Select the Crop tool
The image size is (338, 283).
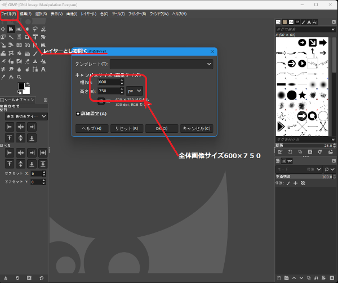[x=27, y=37]
